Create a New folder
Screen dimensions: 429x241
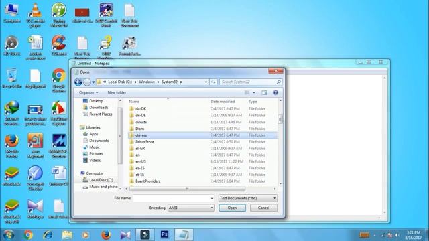pos(117,92)
